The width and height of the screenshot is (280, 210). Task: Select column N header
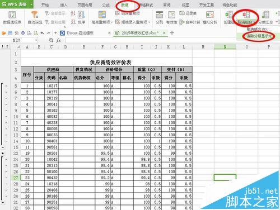(225, 47)
